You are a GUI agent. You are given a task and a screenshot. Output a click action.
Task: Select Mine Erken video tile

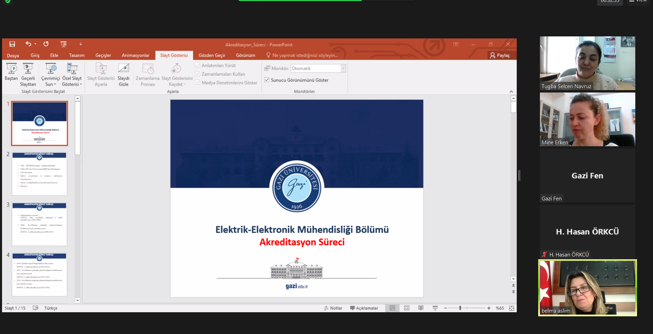coord(587,119)
